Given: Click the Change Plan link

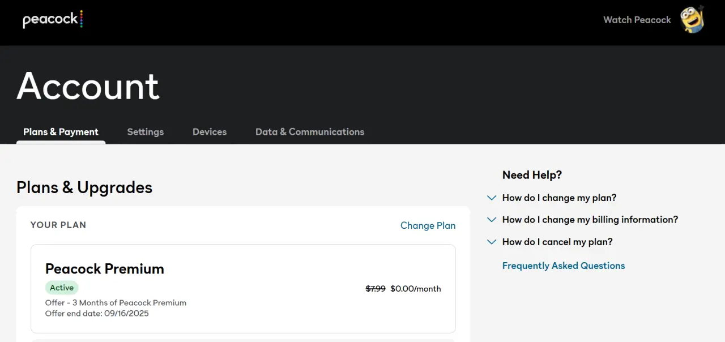Looking at the screenshot, I should [428, 225].
